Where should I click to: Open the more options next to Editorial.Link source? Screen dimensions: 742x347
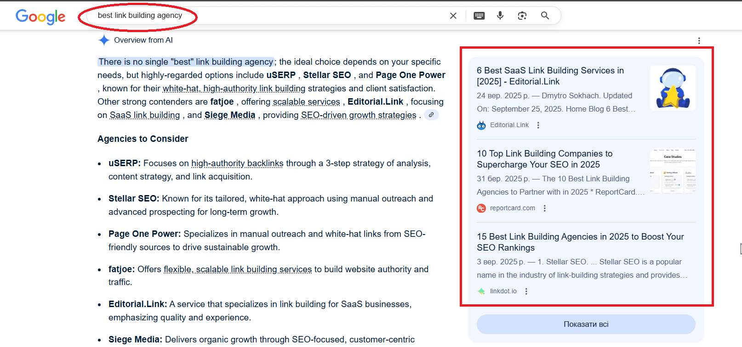[538, 125]
